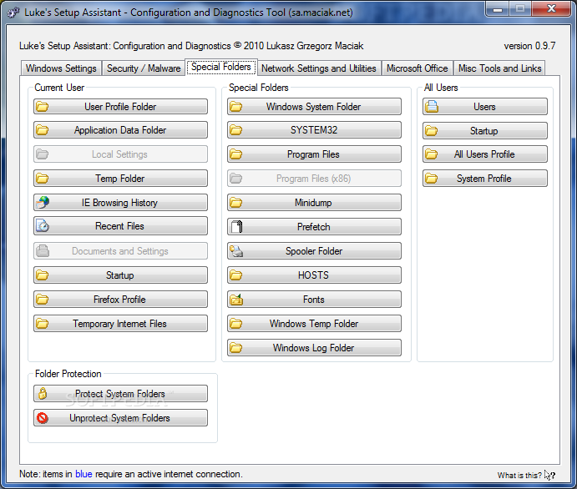Click Unprotect System Folders label
Viewport: 577px width, 489px height.
coord(119,418)
